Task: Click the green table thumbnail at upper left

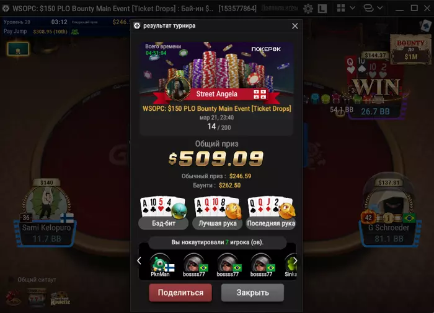Action: [x=18, y=49]
